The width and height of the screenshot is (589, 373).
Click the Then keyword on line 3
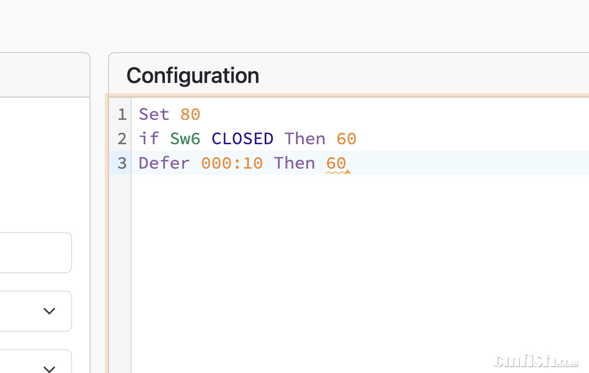coord(294,163)
